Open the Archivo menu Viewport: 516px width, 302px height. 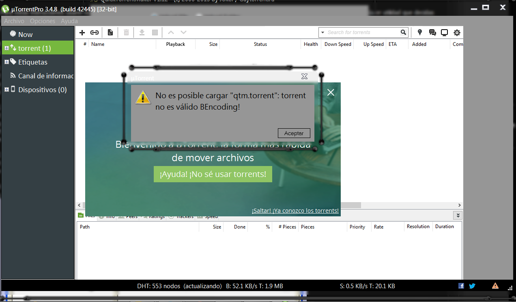[x=14, y=21]
